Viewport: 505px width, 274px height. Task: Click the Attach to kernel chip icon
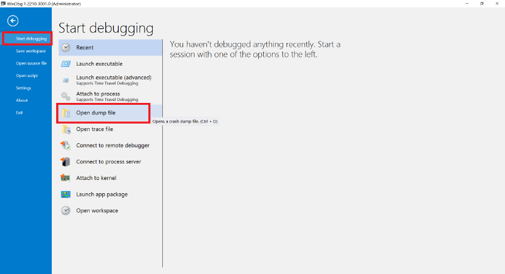coord(66,178)
